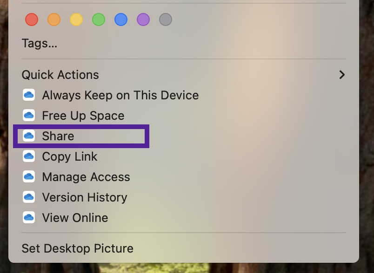Choose Version History menu item
This screenshot has width=374, height=273.
(184, 197)
